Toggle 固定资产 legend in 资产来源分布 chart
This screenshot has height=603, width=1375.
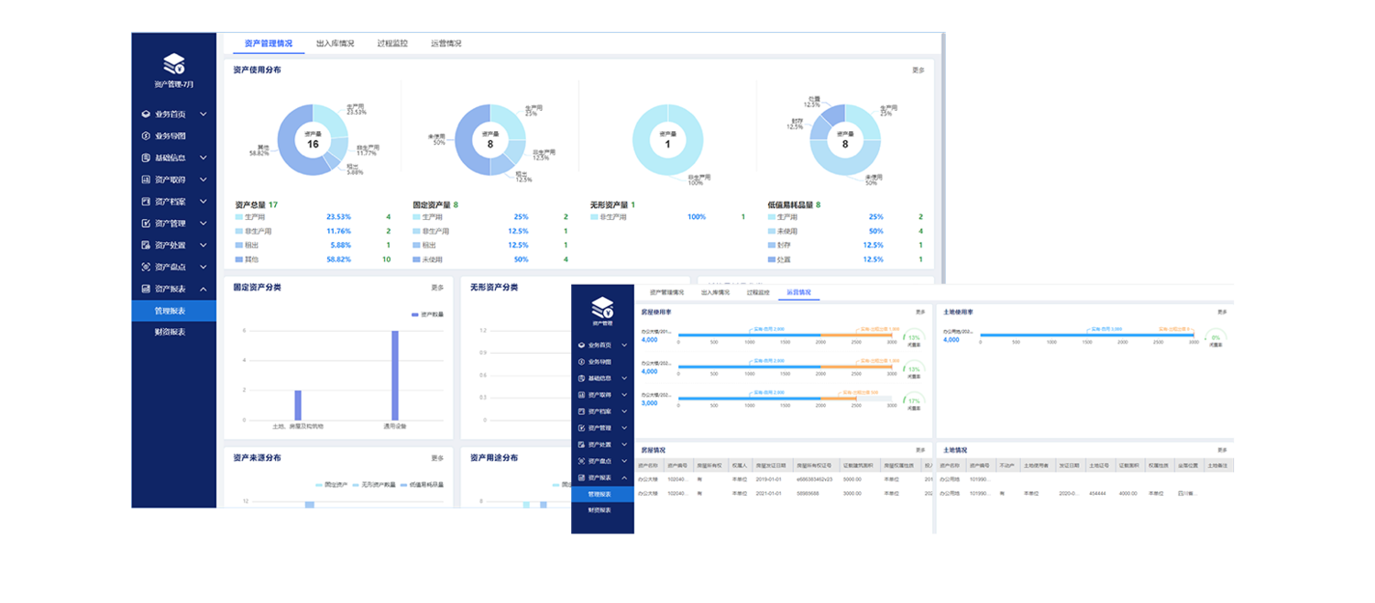point(331,485)
